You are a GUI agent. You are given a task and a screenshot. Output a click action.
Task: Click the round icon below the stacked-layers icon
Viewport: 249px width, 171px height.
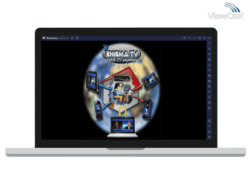[x=209, y=108]
